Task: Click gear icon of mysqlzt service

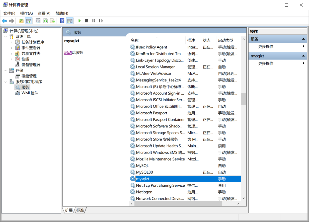Action: pyautogui.click(x=133, y=179)
